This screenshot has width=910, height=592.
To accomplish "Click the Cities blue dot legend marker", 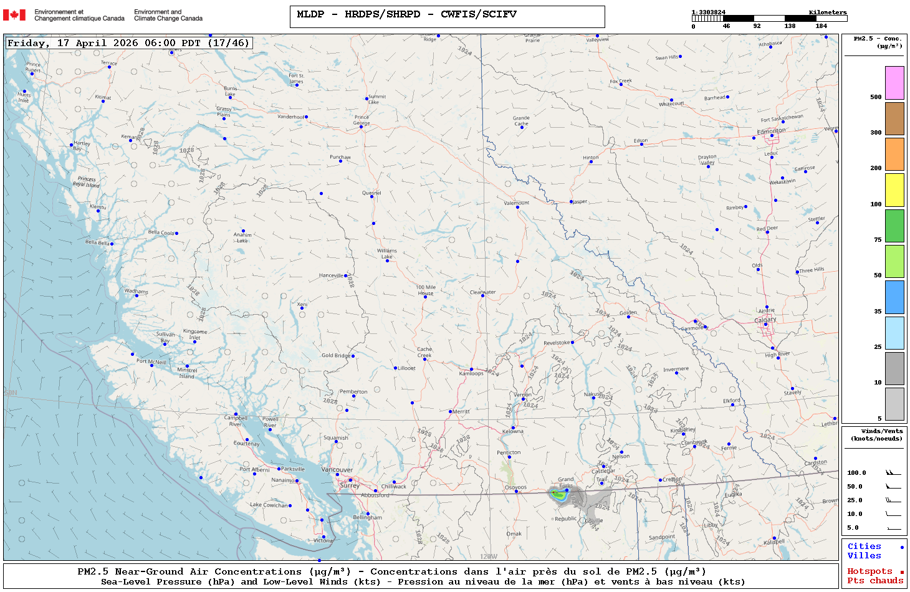I will click(x=902, y=547).
